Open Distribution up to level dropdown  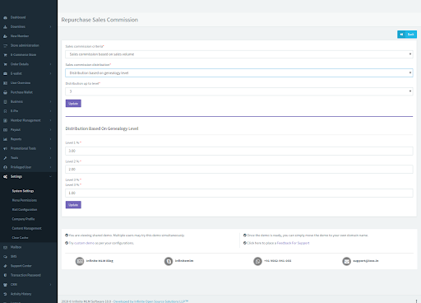[x=239, y=91]
